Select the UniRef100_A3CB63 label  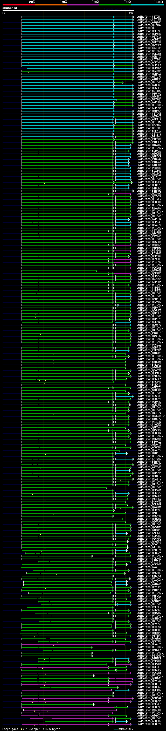pos(149,62)
